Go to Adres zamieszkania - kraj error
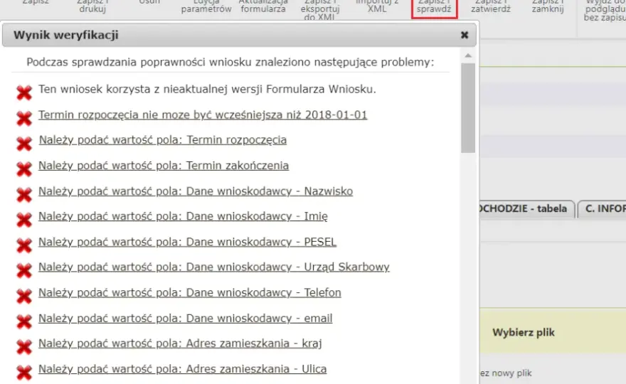 click(x=180, y=343)
